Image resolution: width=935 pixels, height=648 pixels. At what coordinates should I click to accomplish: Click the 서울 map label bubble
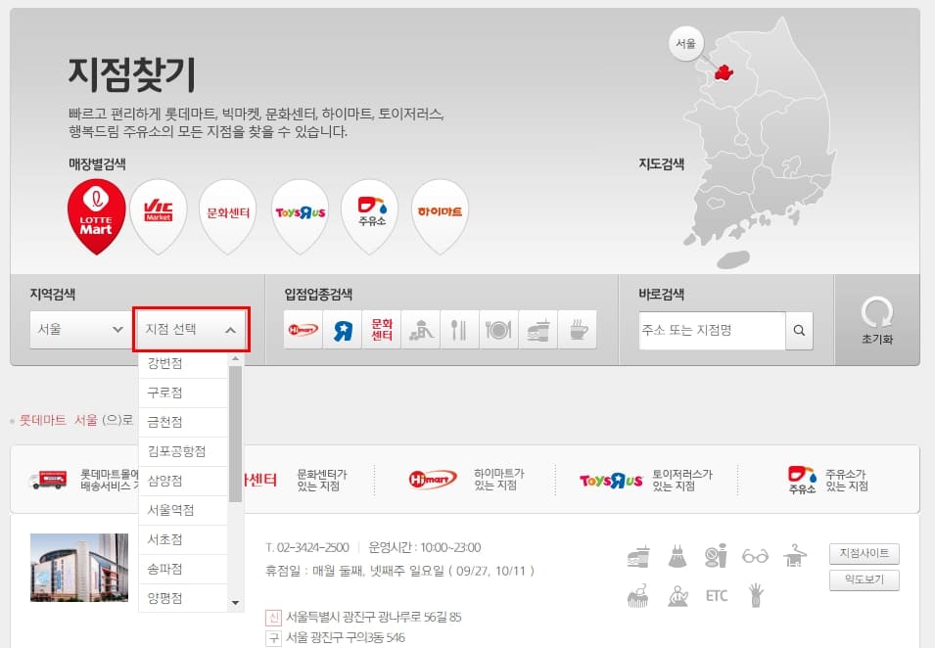[686, 43]
